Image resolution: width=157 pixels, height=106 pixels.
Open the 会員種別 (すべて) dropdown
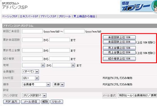pyautogui.click(x=30, y=72)
